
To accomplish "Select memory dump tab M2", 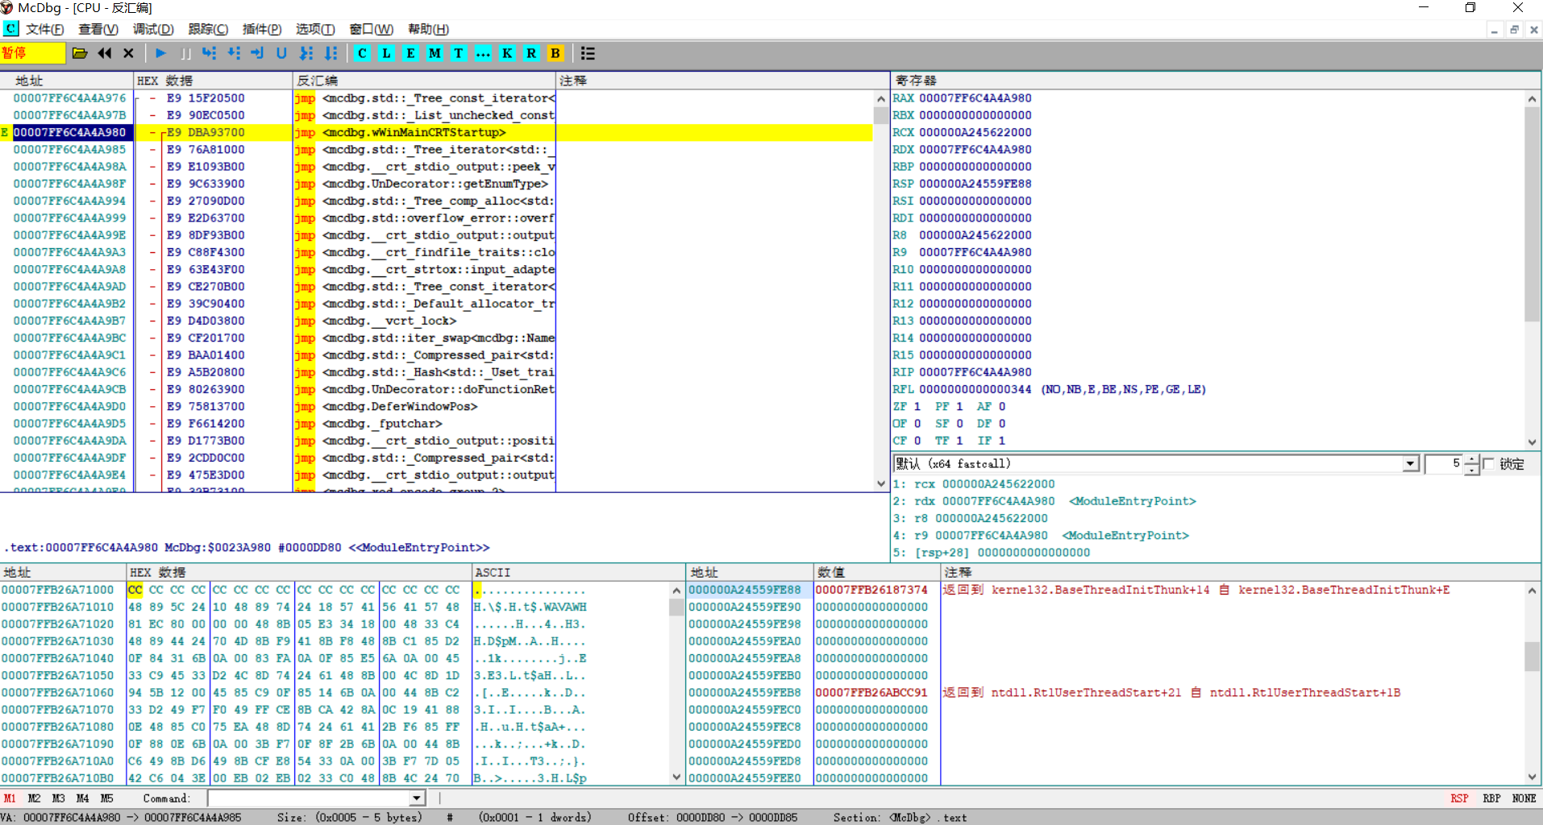I will (x=34, y=798).
